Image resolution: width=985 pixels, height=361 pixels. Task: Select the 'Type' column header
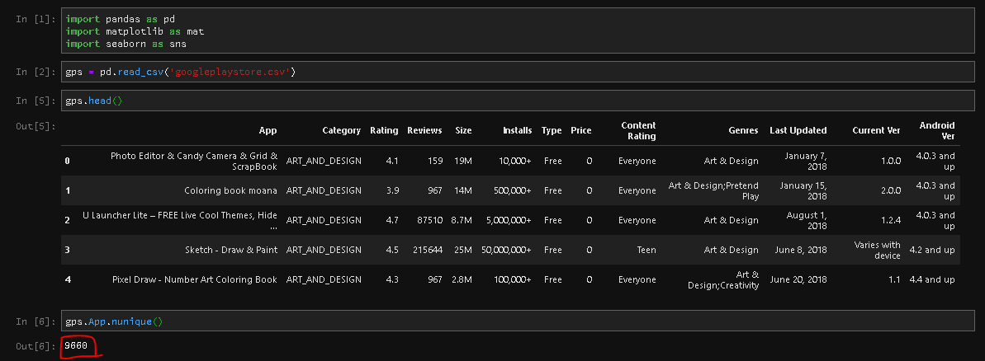(552, 130)
